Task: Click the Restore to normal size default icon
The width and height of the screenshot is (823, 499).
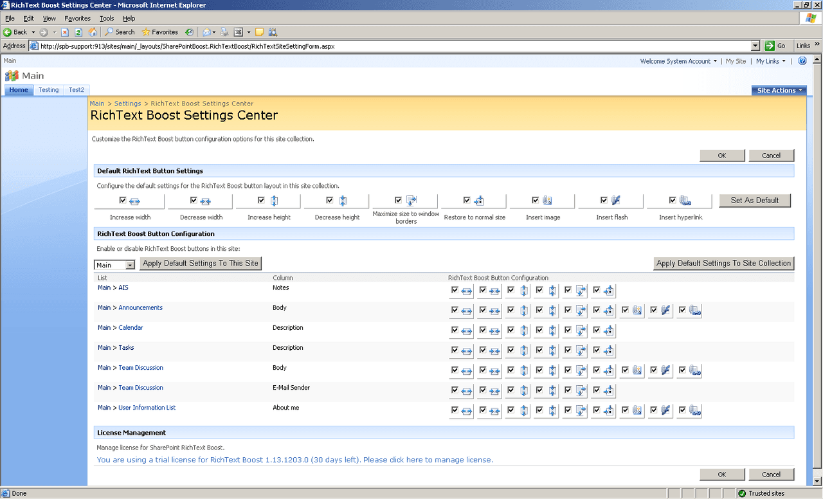Action: 479,201
